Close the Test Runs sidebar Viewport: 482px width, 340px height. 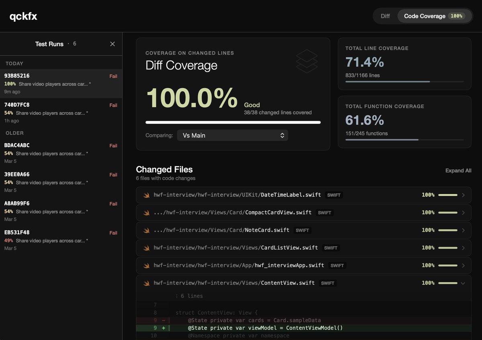click(112, 44)
